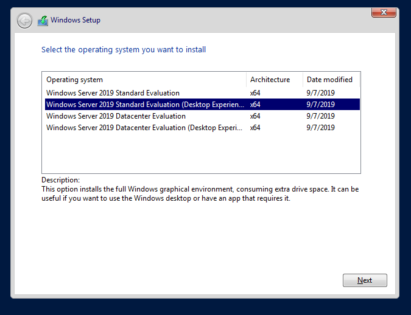Click the column divider between Architecture and Date modified
Screen dimensions: 411x315
click(303, 80)
